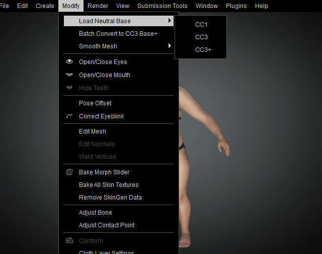
Task: Click the Open/Close Eyes eye icon
Action: (69, 62)
